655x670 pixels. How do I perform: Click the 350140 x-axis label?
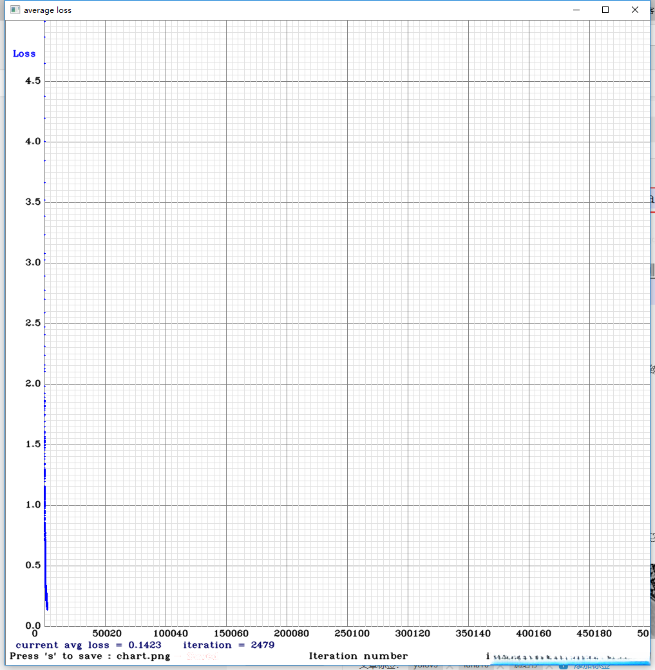click(x=473, y=633)
